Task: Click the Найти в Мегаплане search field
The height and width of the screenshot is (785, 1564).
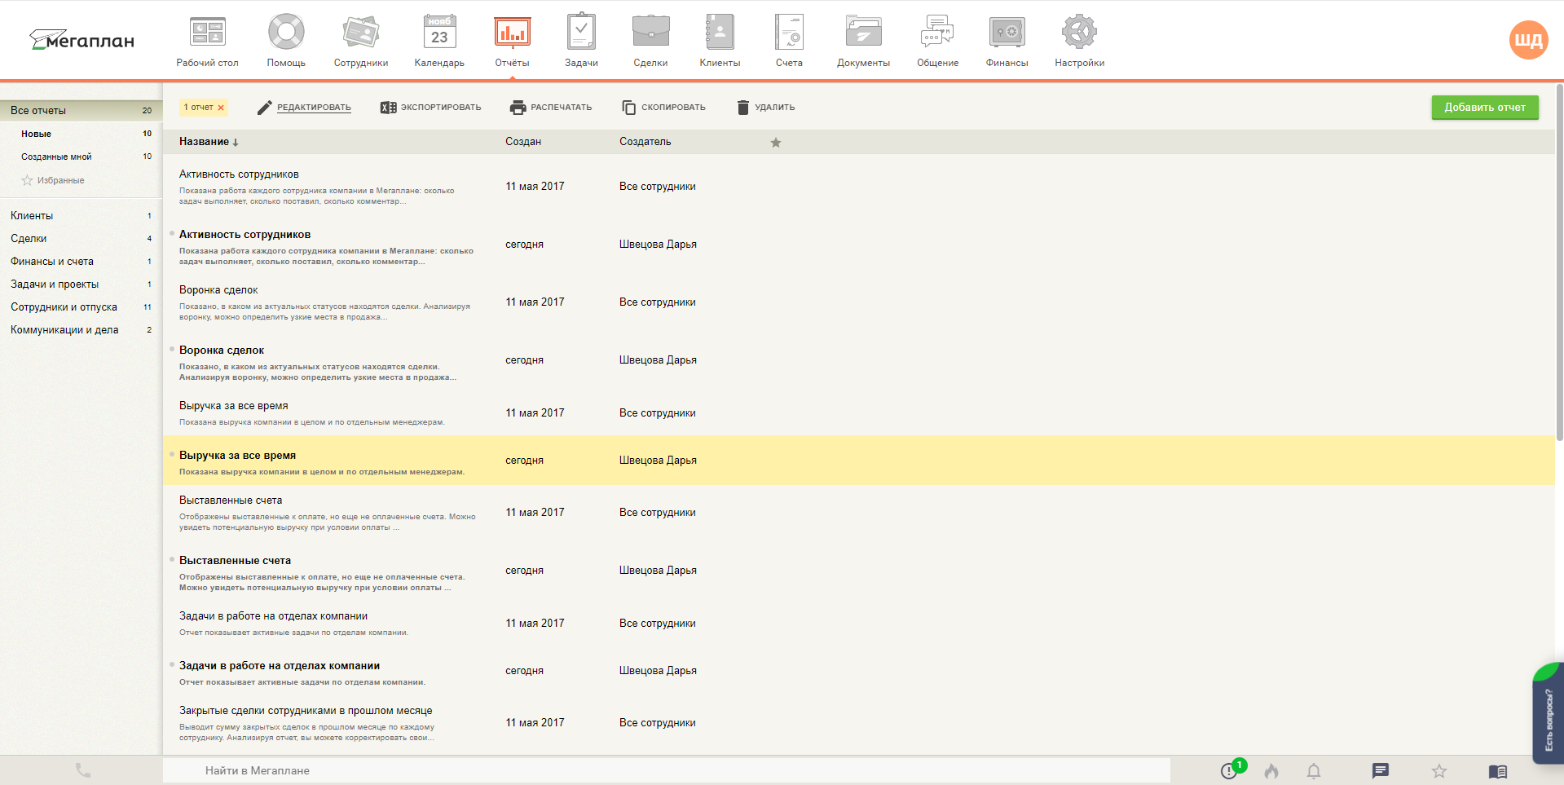Action: pyautogui.click(x=667, y=770)
